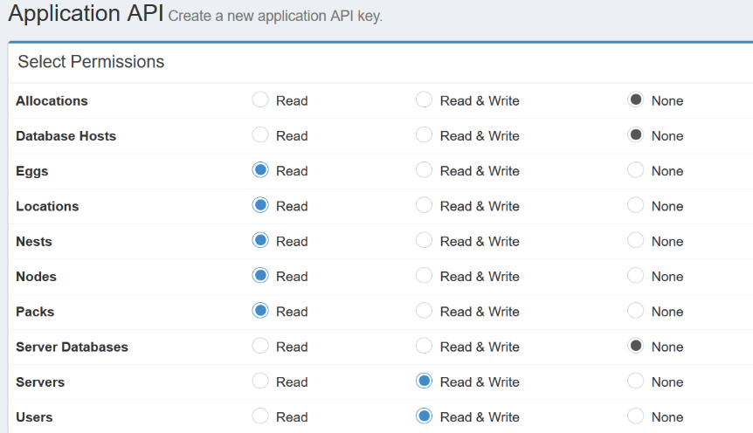Screen dimensions: 753x433
Task: Set Users permission to None
Action: click(636, 416)
